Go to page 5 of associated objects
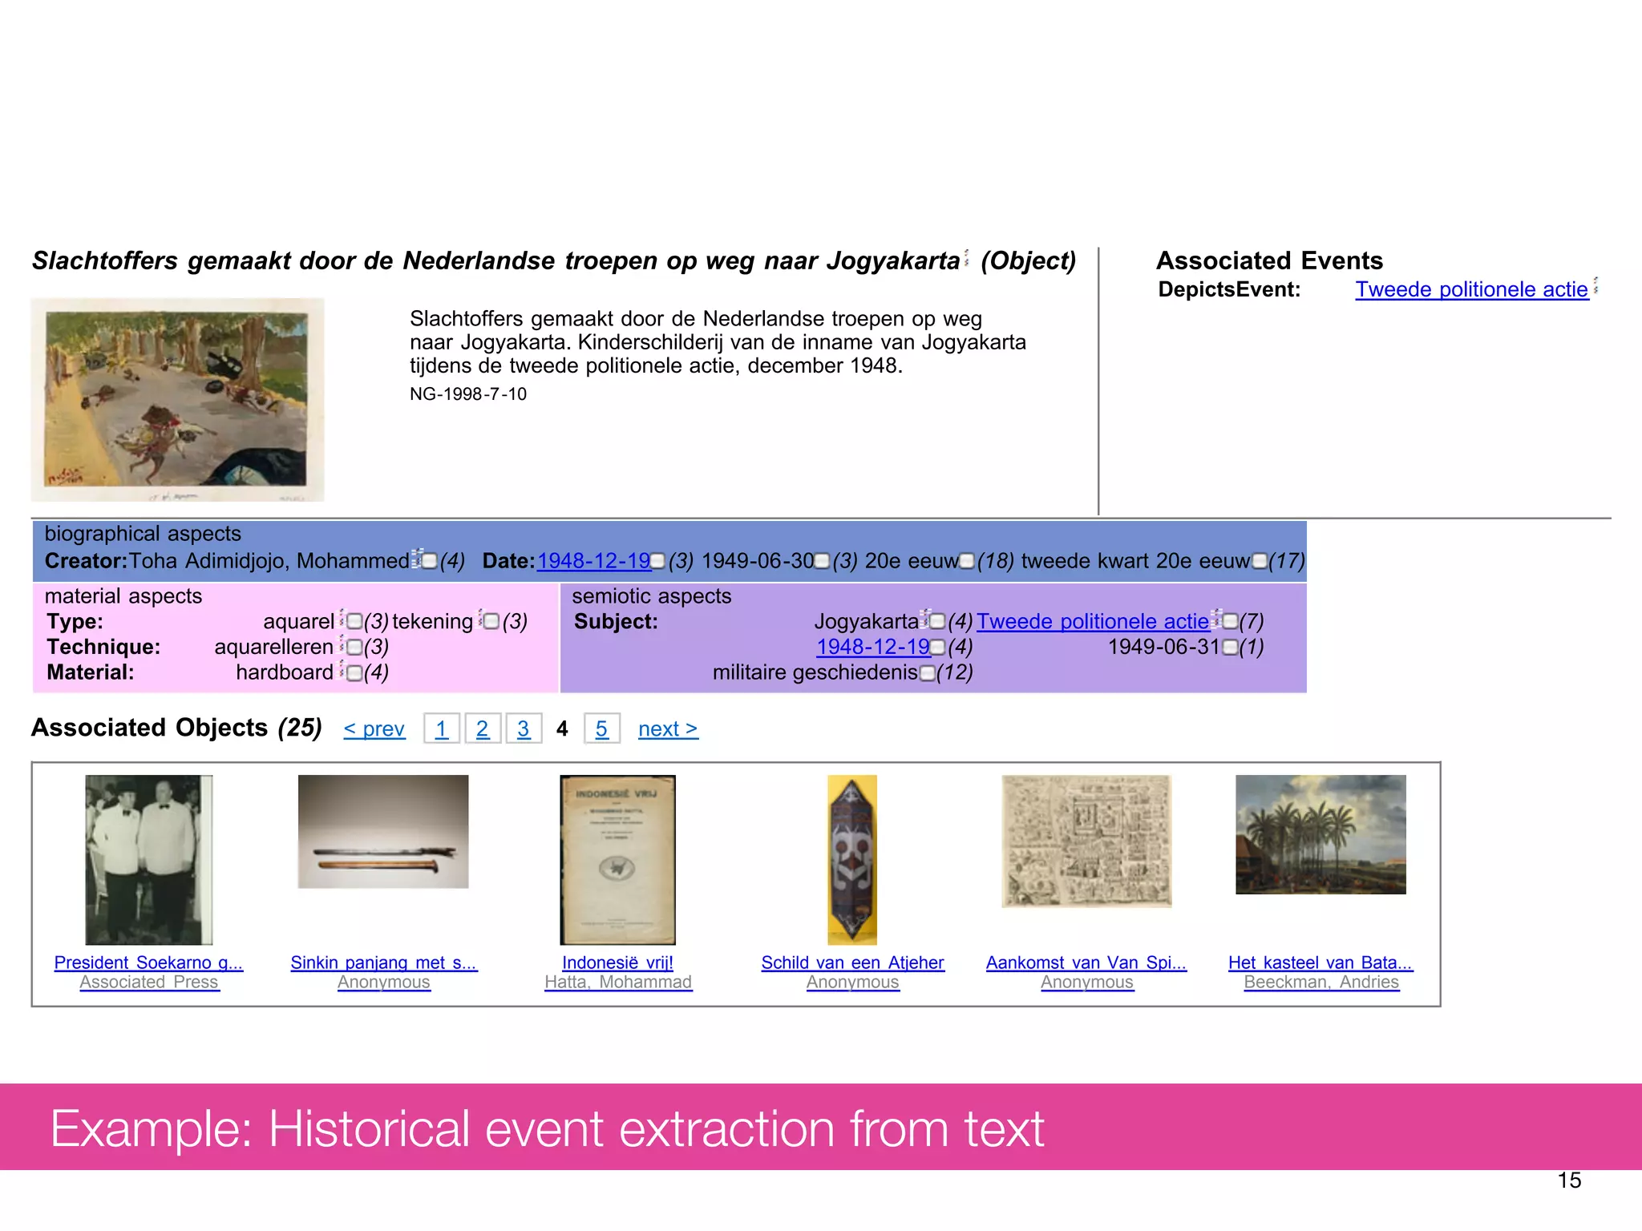The width and height of the screenshot is (1642, 1231). tap(601, 729)
